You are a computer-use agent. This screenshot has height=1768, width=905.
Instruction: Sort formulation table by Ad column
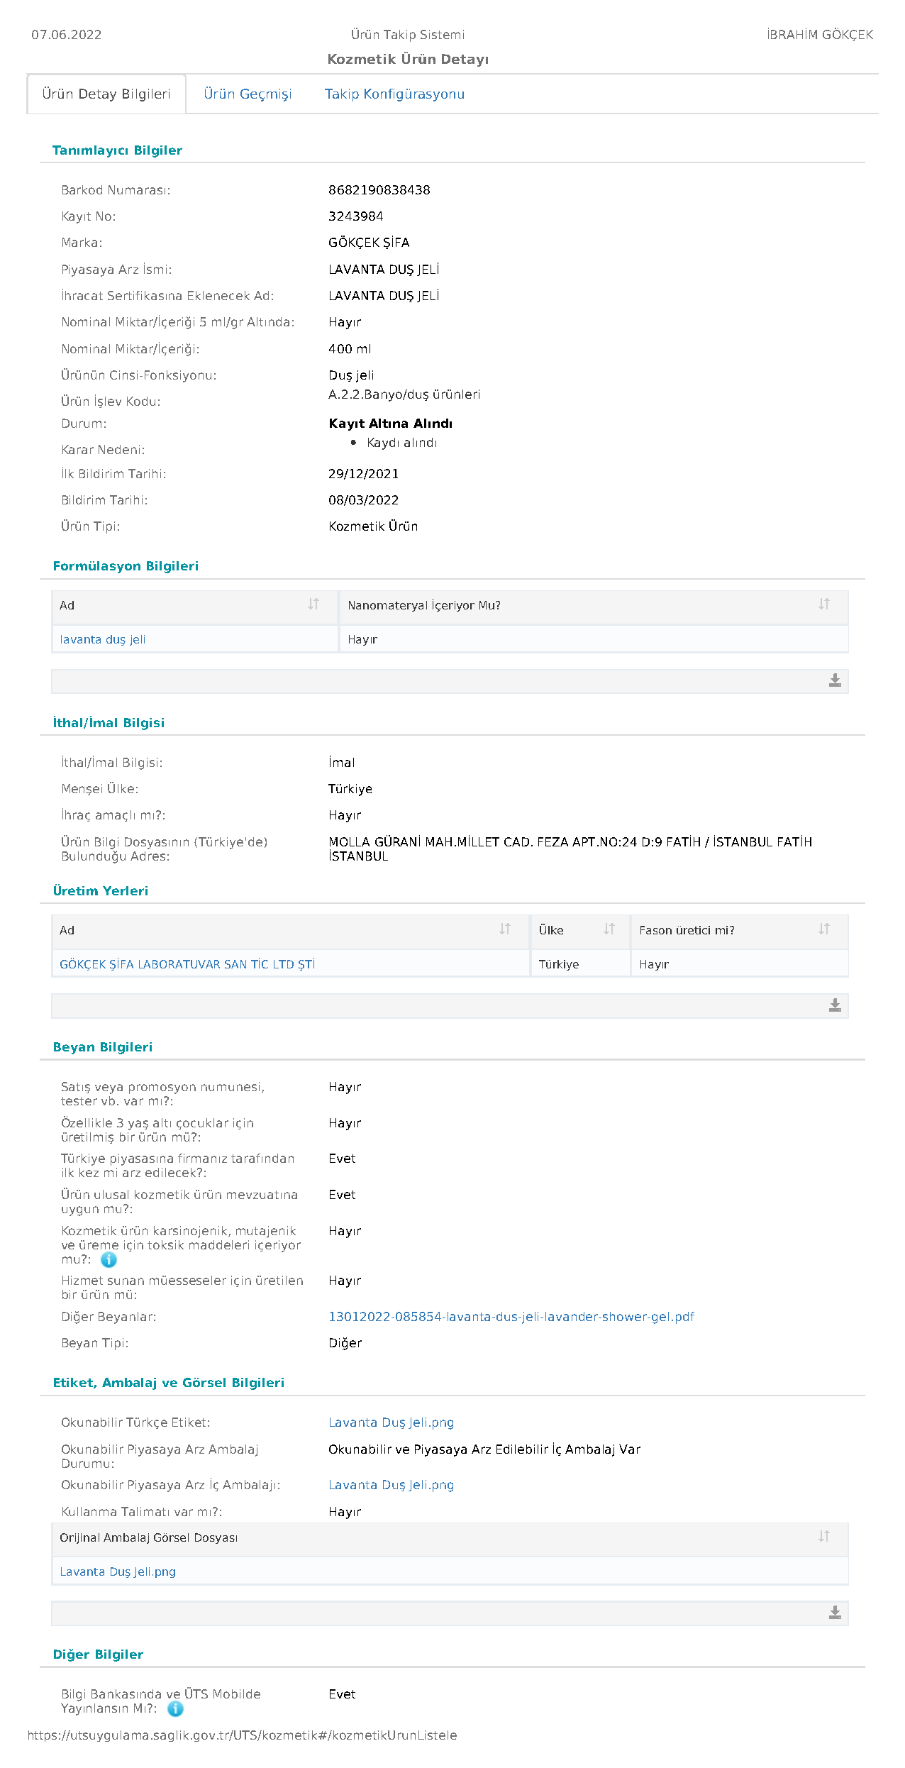[313, 604]
